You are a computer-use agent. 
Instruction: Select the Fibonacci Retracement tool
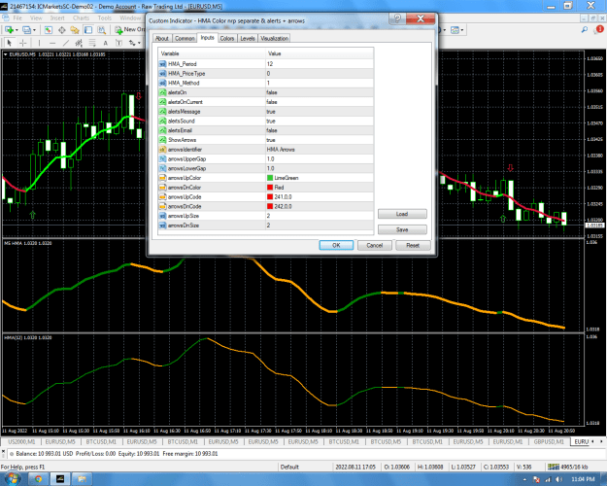(92, 43)
